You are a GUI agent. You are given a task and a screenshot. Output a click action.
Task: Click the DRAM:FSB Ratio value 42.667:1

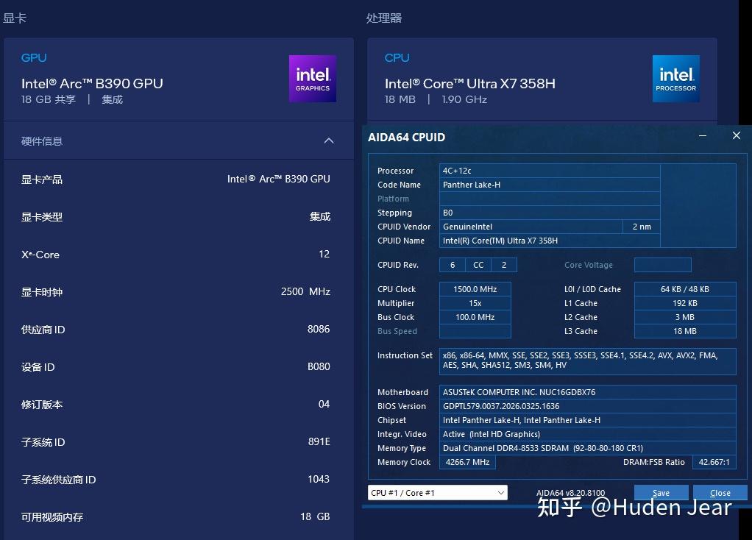coord(714,462)
